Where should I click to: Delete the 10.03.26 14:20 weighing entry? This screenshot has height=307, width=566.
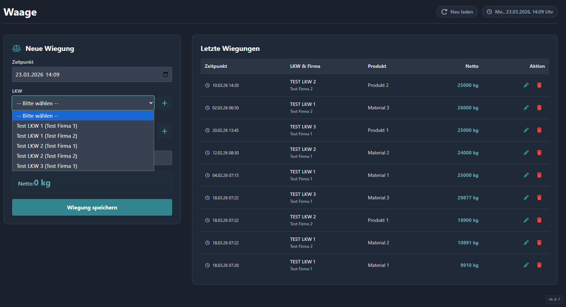[x=539, y=85]
